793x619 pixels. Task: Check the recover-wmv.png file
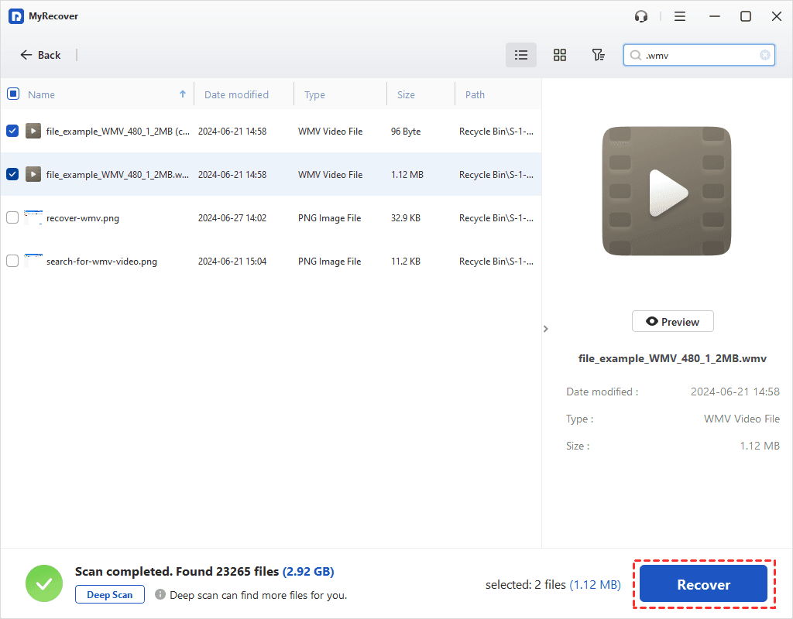(12, 217)
